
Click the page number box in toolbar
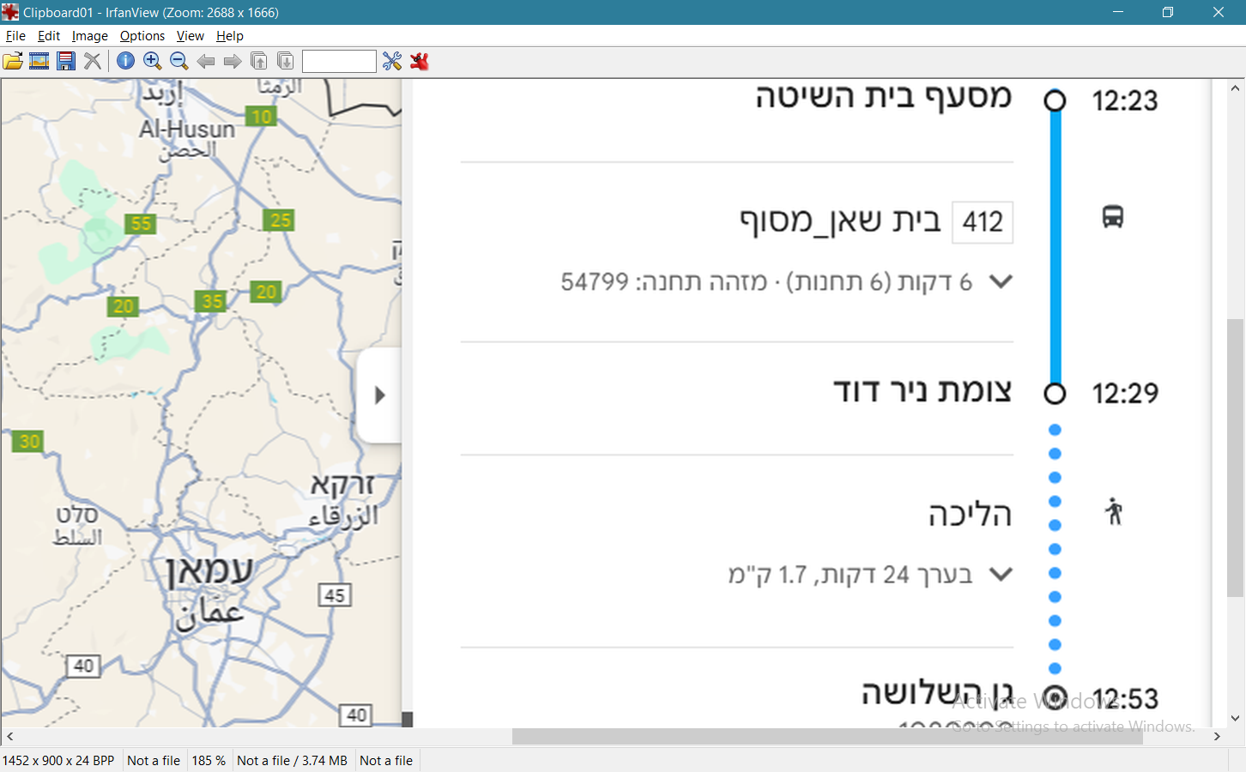point(339,61)
